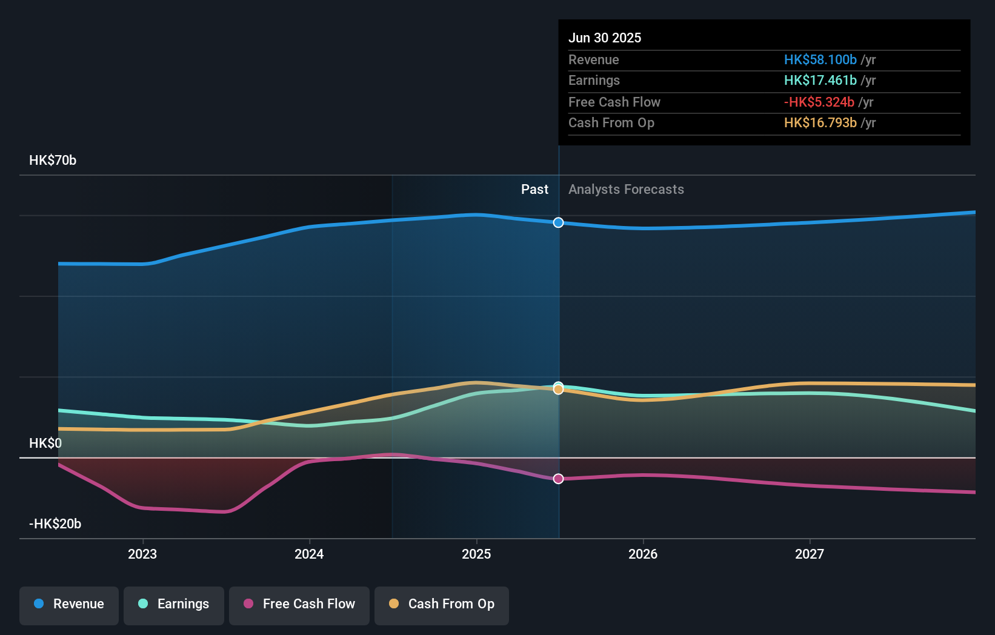Select the Cash From Op marker on the dividing line

click(x=558, y=390)
